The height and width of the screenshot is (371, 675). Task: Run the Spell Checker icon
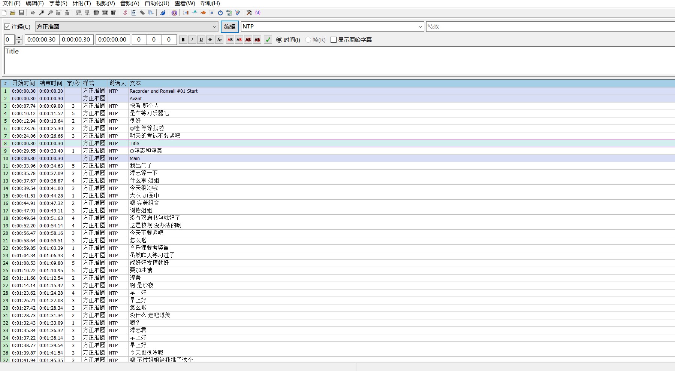point(238,13)
